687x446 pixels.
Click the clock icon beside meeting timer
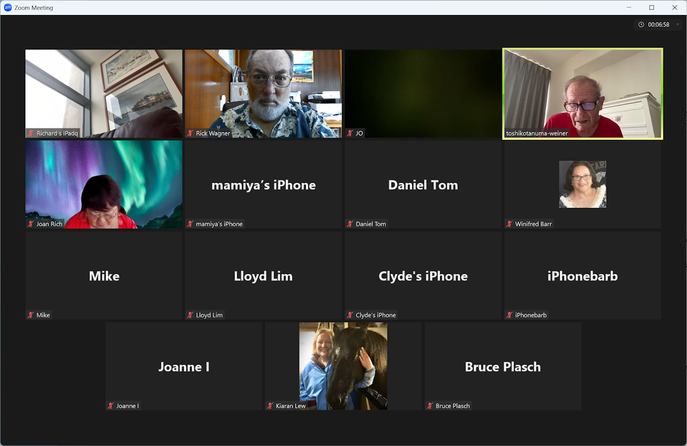tap(641, 25)
